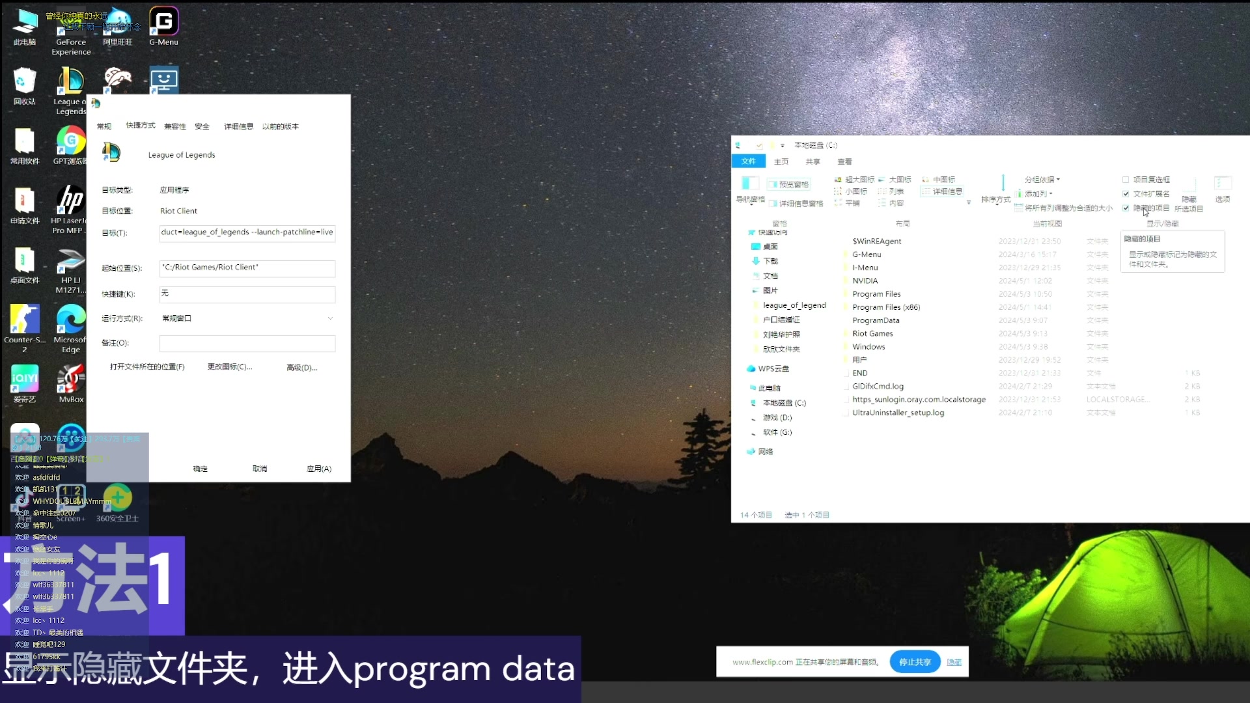This screenshot has height=703, width=1250.
Task: Open the quick access toolbar dropdown arrow
Action: [x=783, y=145]
